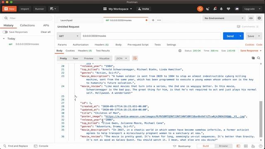Select the Raw response view

point(75,58)
